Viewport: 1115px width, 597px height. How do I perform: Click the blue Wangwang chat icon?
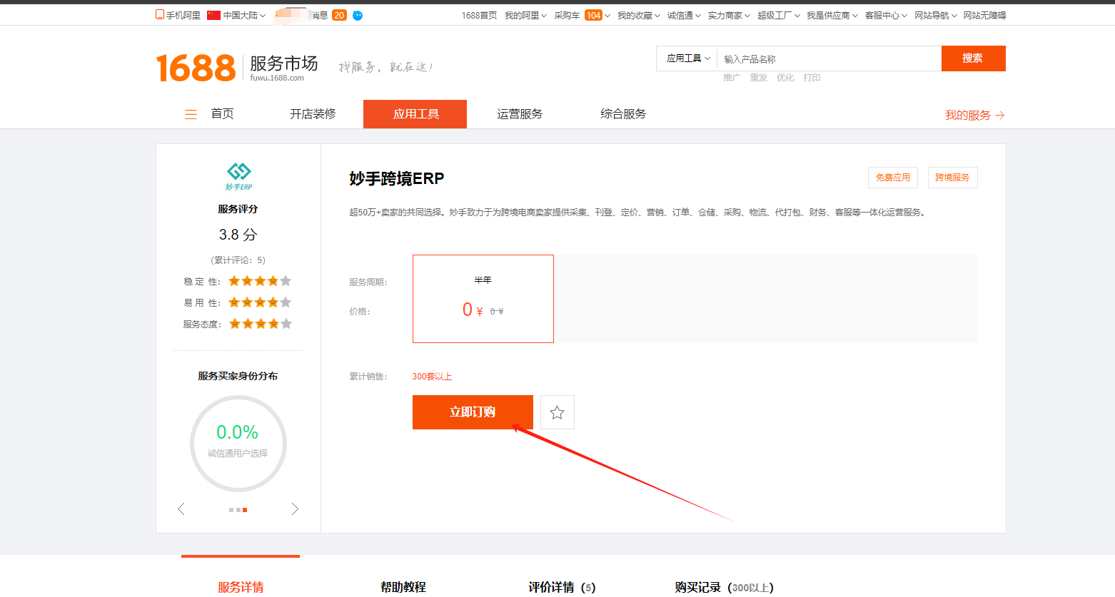point(358,15)
